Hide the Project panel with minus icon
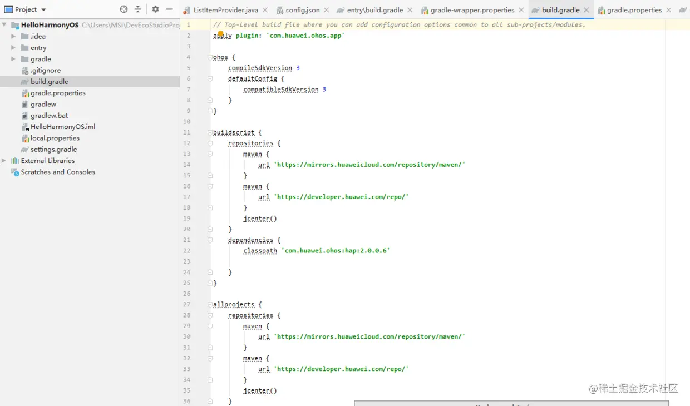 (x=170, y=9)
